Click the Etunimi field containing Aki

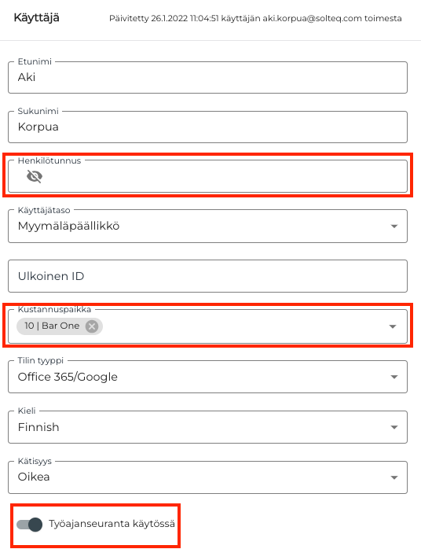207,77
